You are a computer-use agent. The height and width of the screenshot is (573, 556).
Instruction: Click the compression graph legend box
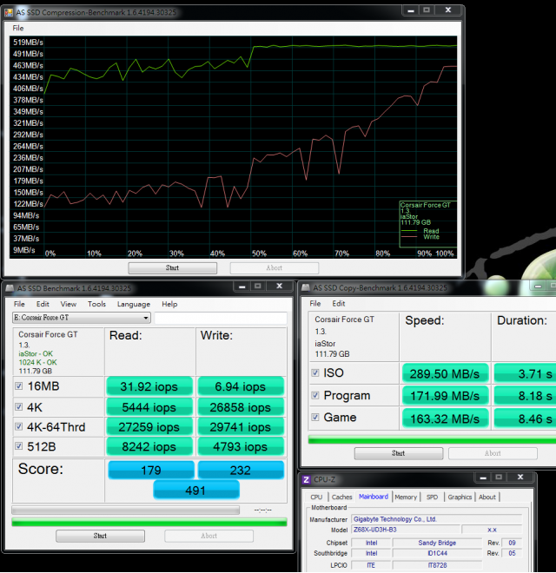[x=427, y=224]
